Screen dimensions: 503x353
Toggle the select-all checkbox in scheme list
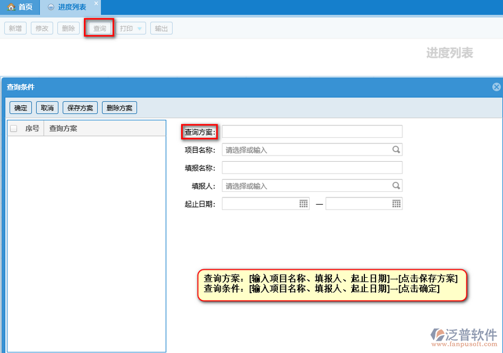click(14, 128)
